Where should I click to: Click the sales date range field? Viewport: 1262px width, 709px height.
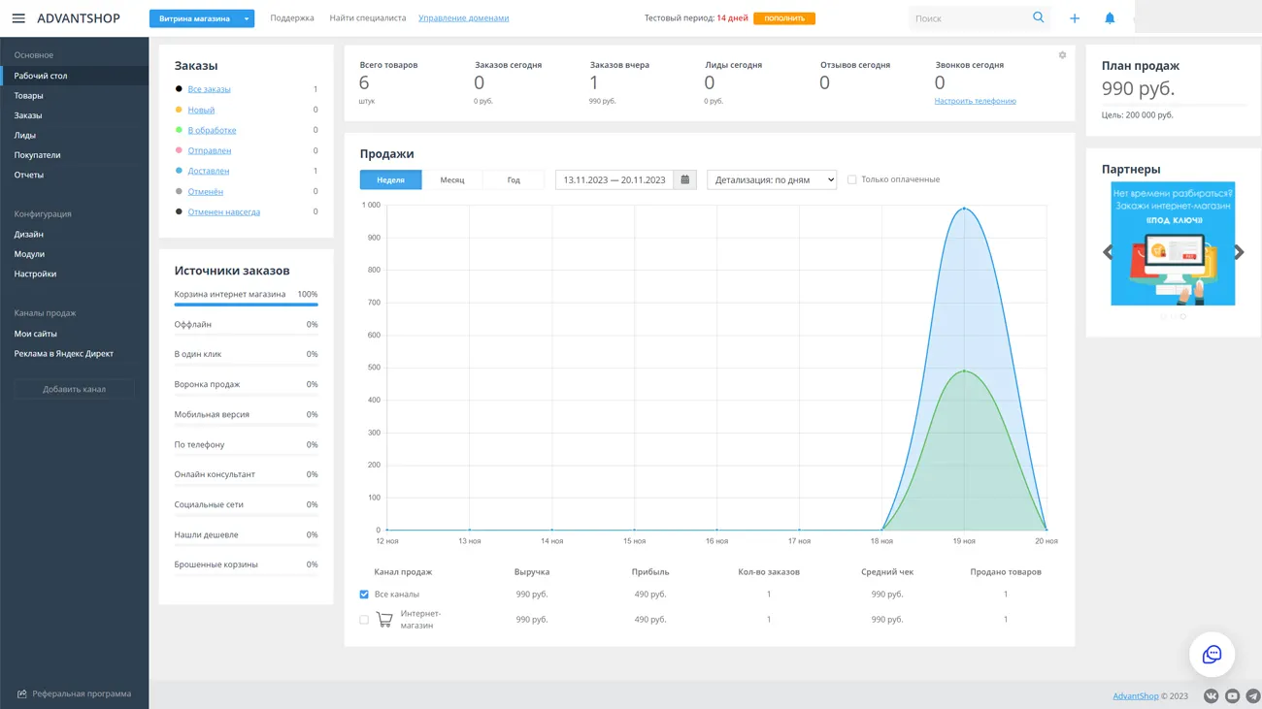coord(614,179)
